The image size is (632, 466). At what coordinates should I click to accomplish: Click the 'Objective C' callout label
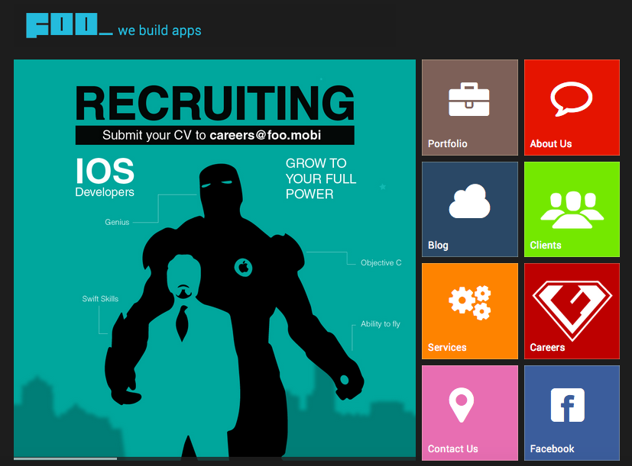[381, 263]
